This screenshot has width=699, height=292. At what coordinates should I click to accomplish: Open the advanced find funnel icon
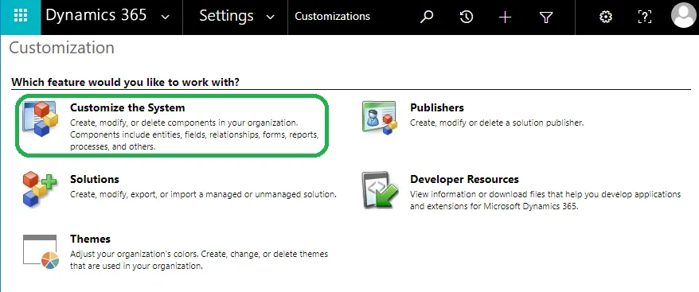pyautogui.click(x=545, y=17)
